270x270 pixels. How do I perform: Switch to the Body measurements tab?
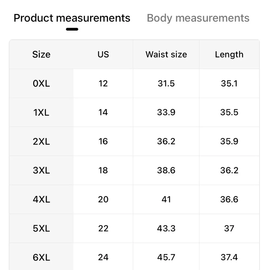[x=198, y=18]
